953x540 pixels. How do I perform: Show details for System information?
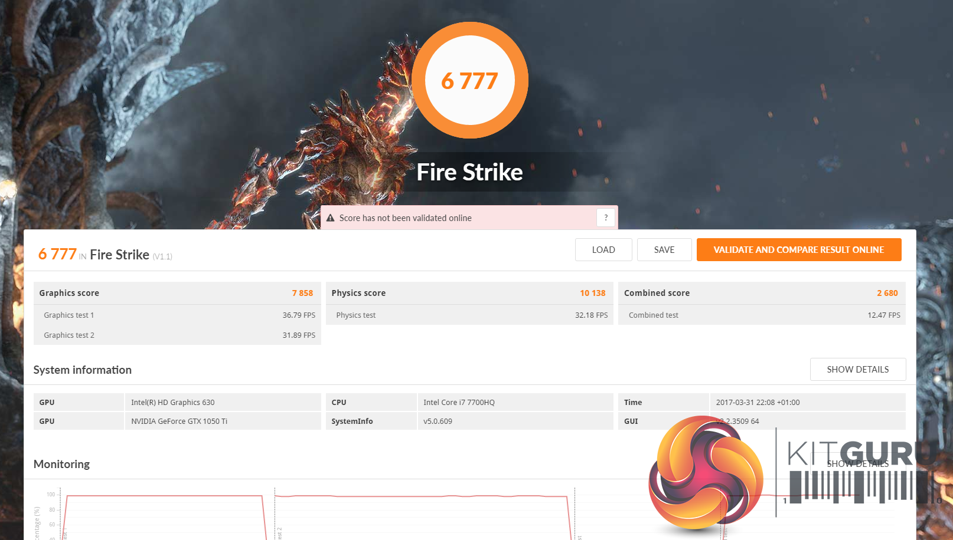click(x=858, y=369)
